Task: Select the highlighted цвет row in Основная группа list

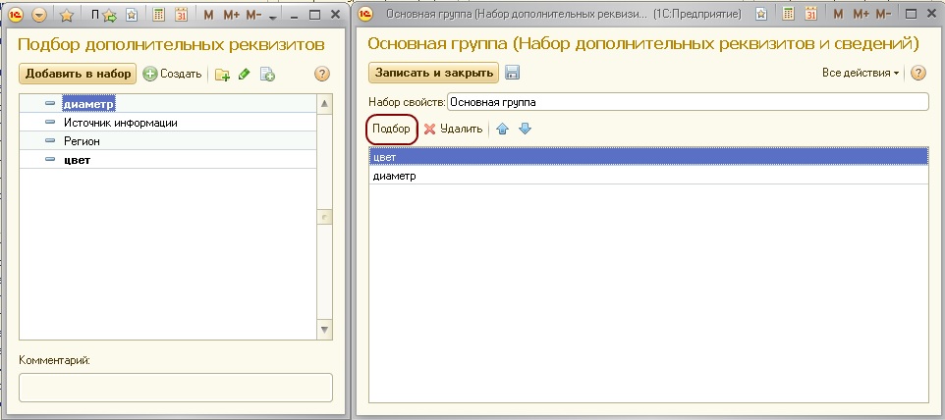Action: tap(648, 158)
